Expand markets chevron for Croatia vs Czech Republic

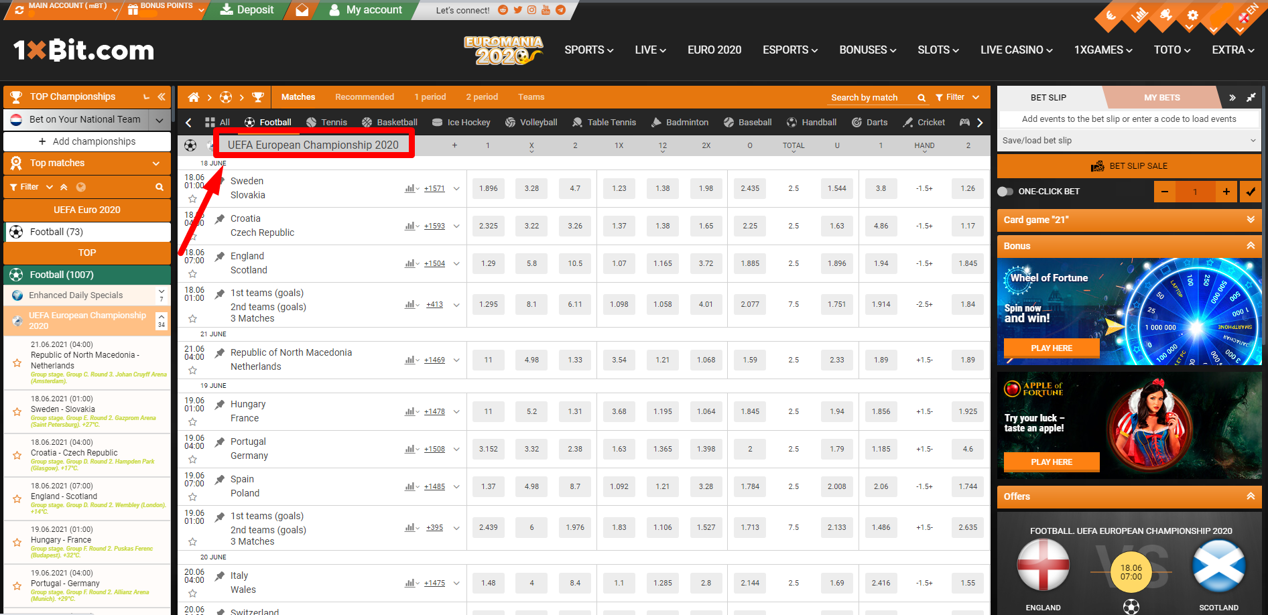456,226
